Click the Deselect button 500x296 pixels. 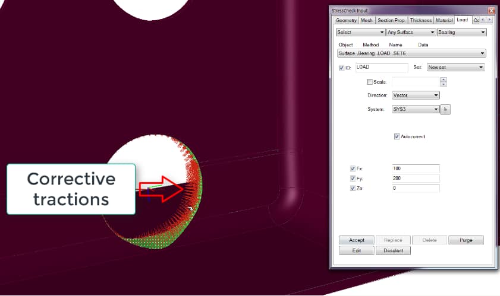393,250
